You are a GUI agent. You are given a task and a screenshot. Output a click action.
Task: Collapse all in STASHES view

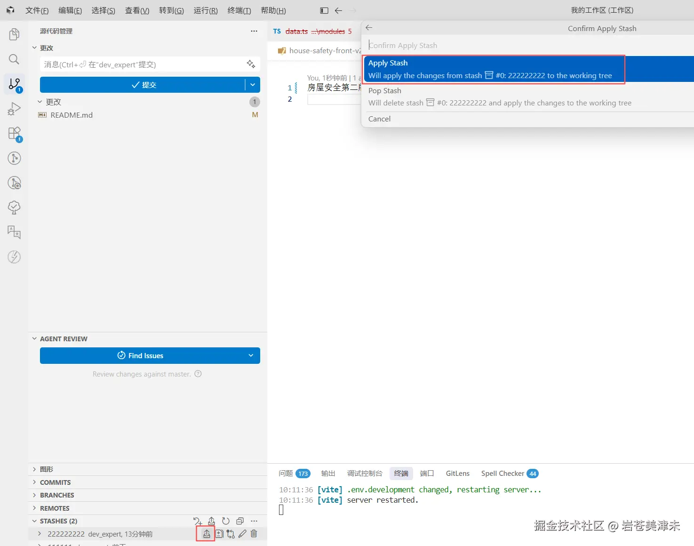pyautogui.click(x=240, y=521)
